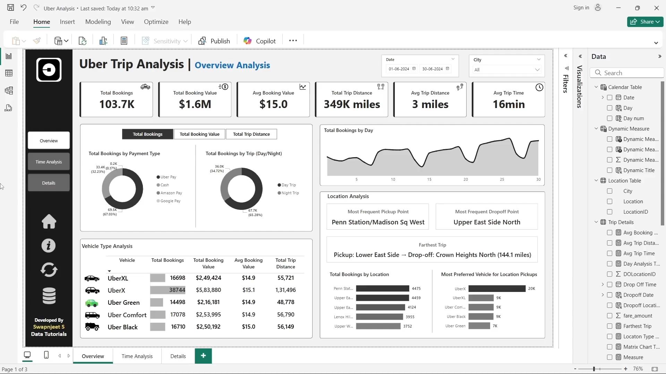Expand the Visualizations pane arrows
666x374 pixels.
tap(580, 56)
